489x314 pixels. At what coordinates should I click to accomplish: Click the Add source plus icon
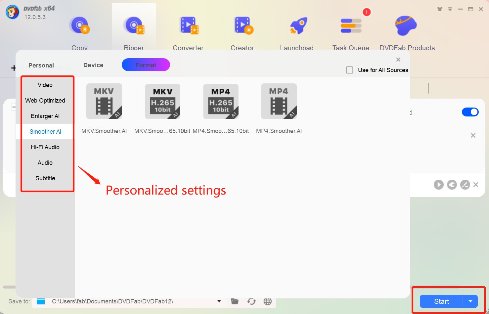(x=13, y=68)
